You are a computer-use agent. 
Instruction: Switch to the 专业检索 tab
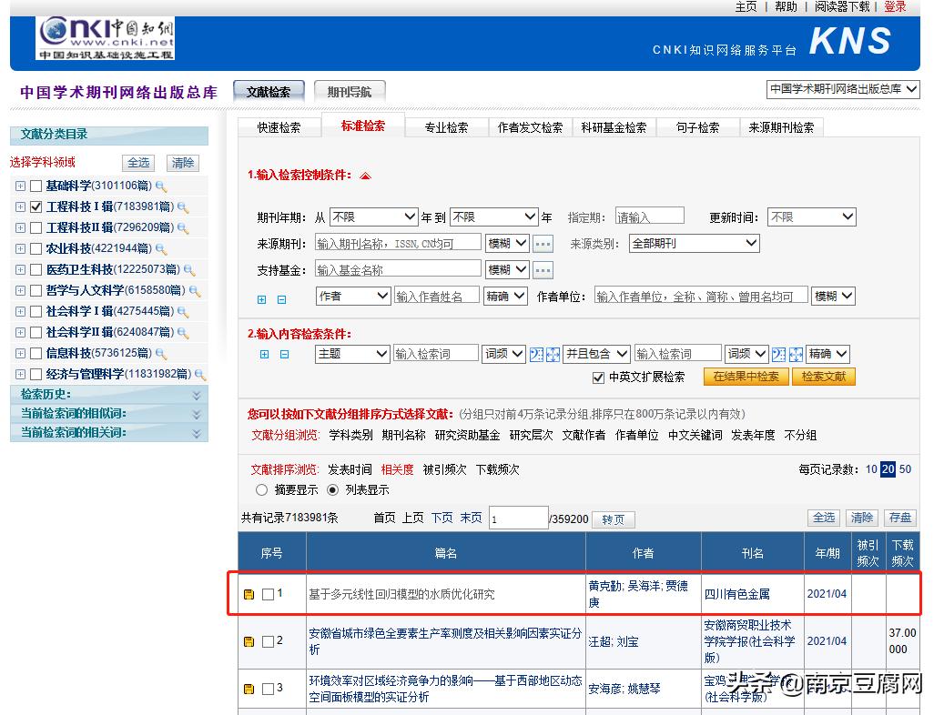(x=446, y=128)
